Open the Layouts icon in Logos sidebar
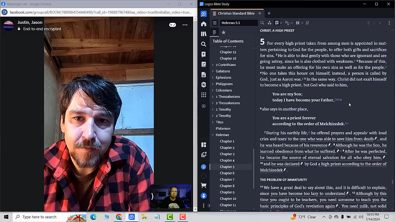This screenshot has height=222, width=395. click(204, 145)
